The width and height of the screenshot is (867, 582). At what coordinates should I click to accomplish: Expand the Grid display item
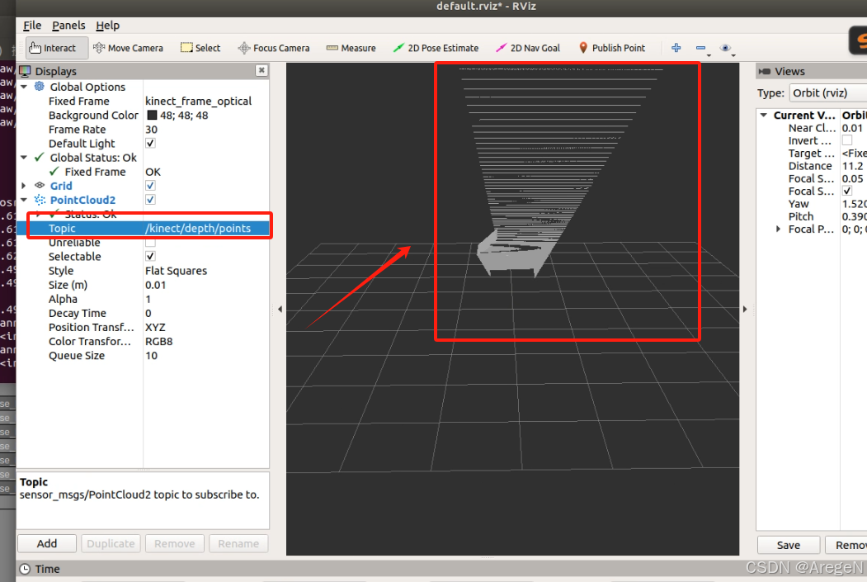coord(24,186)
